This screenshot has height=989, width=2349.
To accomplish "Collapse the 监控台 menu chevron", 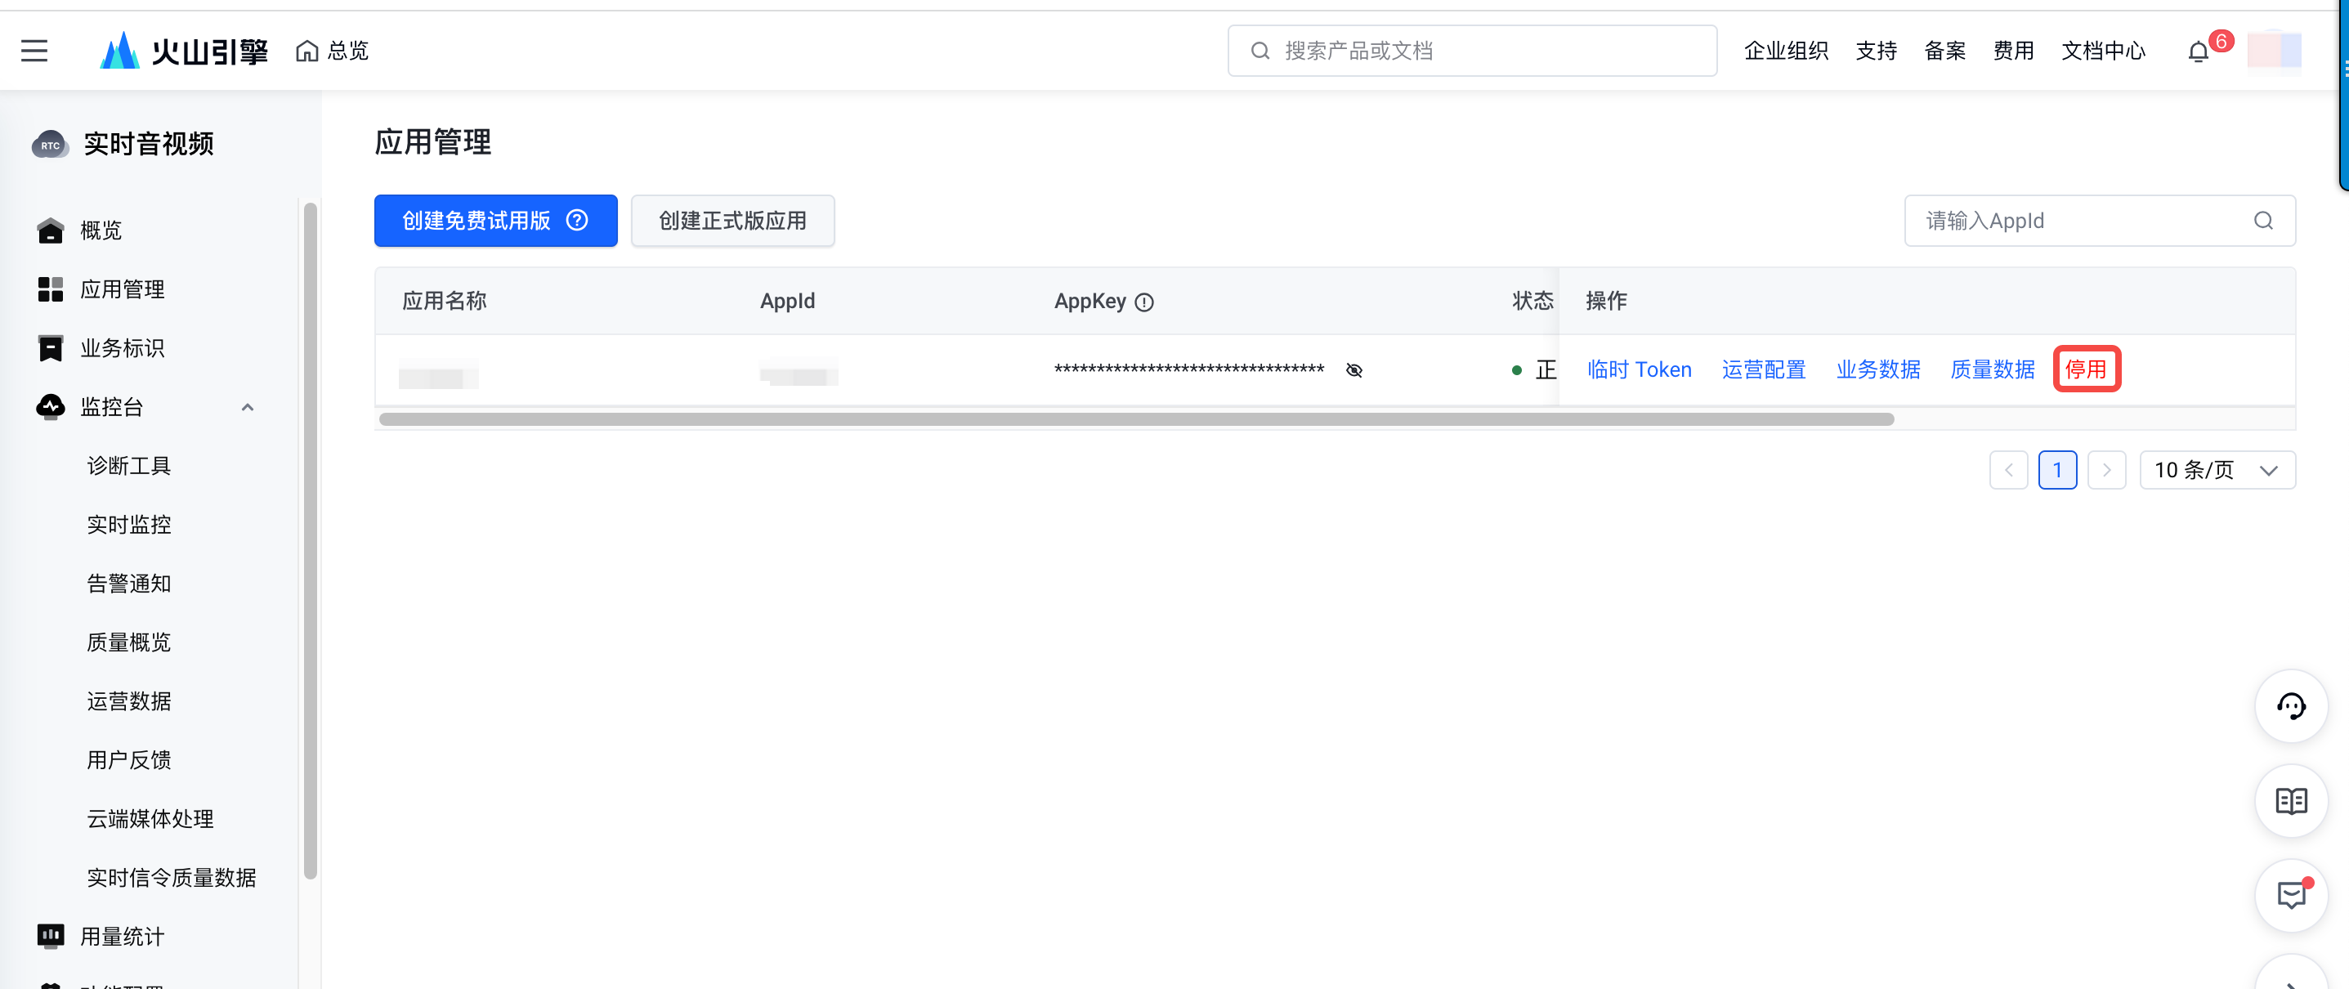I will click(x=247, y=407).
